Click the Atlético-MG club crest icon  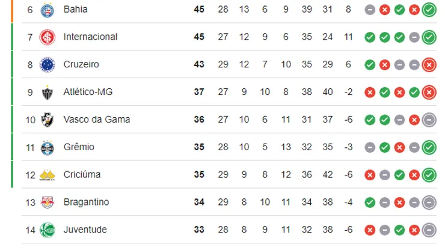coord(46,92)
